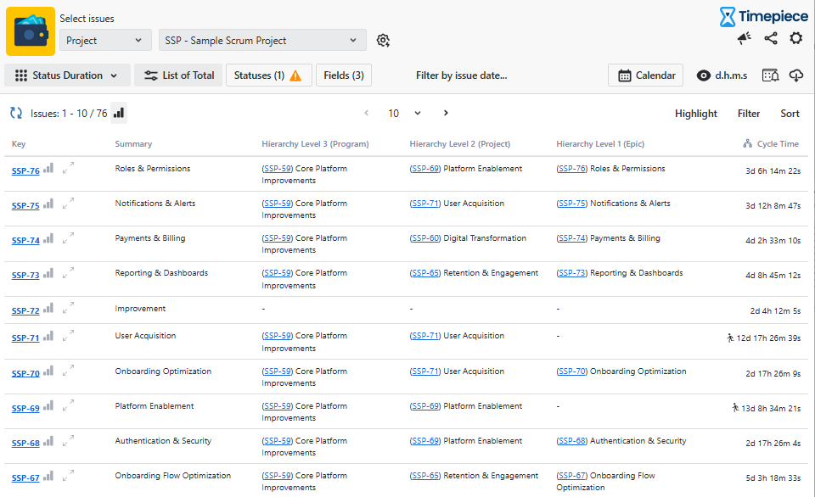This screenshot has height=497, width=815.
Task: Go to next page of issues
Action: click(446, 113)
